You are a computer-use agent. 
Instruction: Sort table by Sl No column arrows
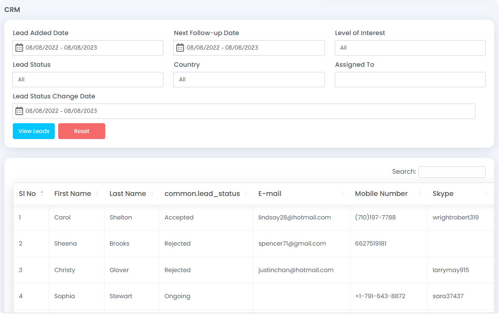point(42,193)
